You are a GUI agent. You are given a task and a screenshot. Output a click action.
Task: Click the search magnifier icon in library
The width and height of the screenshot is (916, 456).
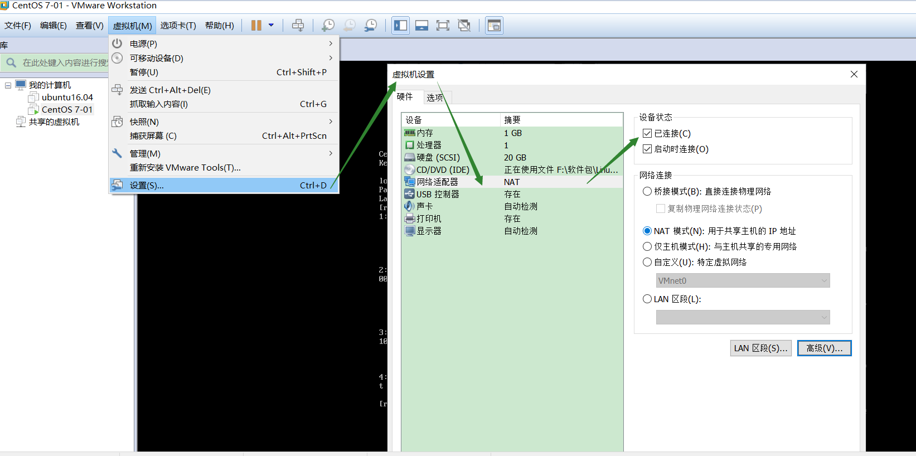(11, 62)
